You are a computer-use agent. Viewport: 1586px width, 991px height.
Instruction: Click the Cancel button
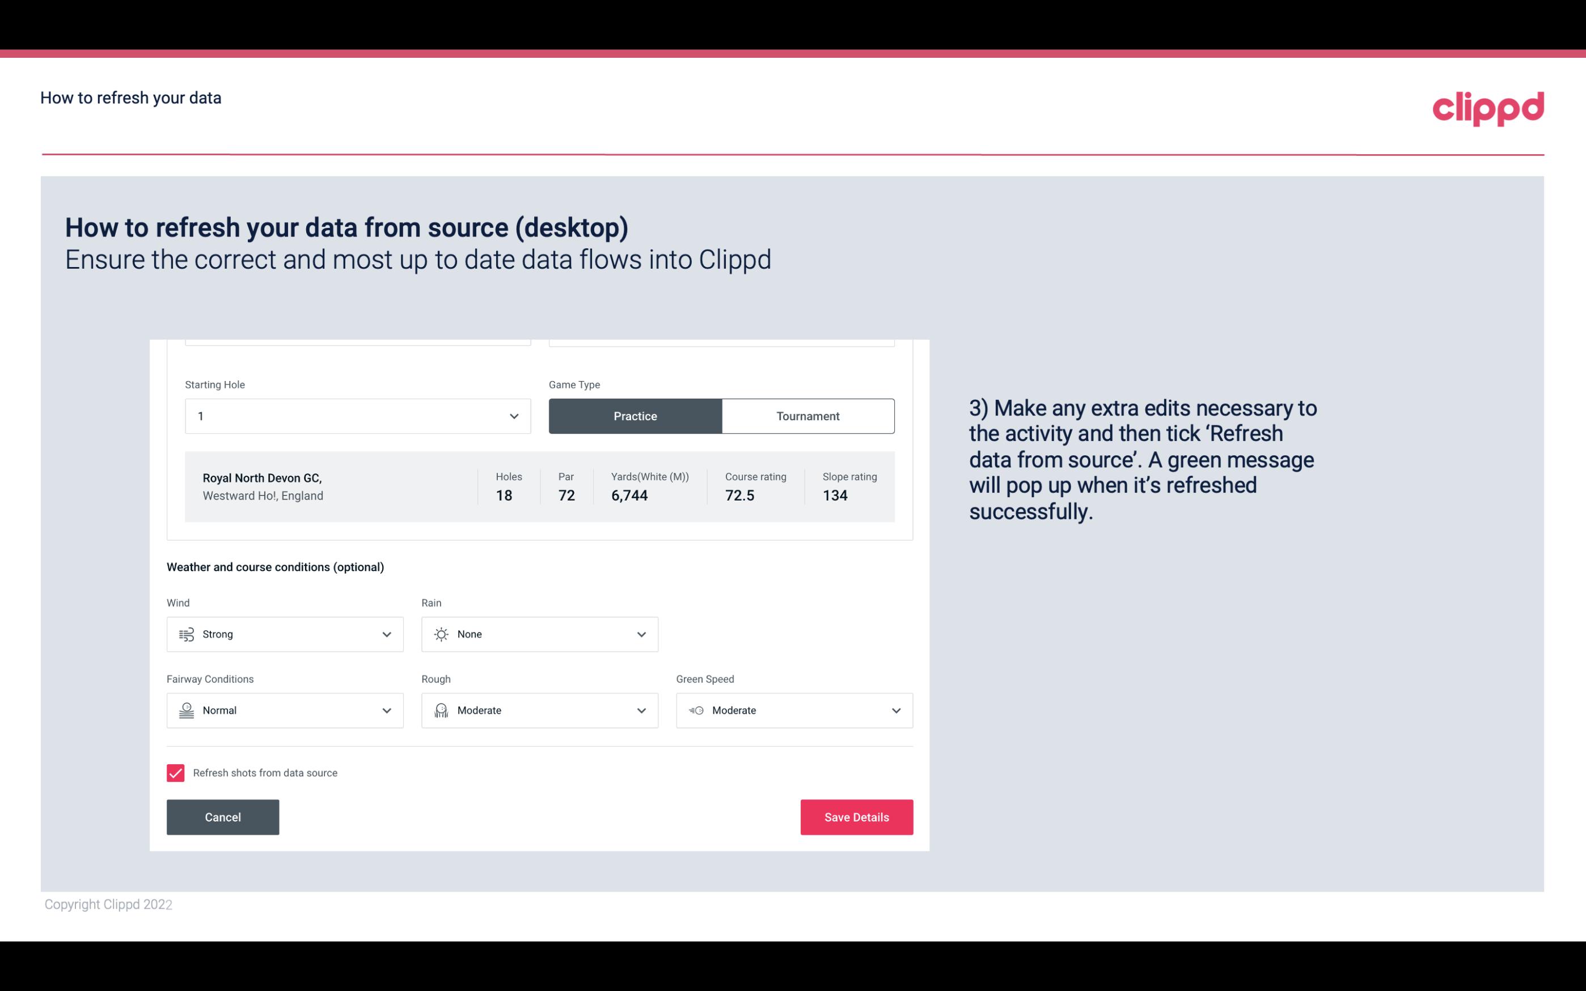pos(222,816)
